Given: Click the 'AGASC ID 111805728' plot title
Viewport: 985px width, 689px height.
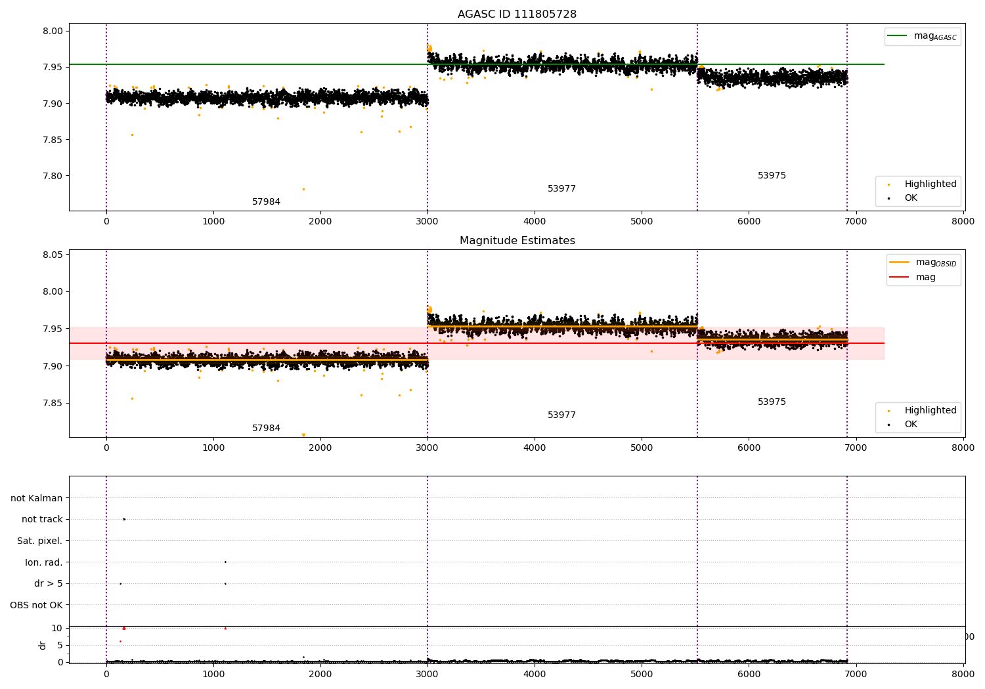Looking at the screenshot, I should point(517,14).
